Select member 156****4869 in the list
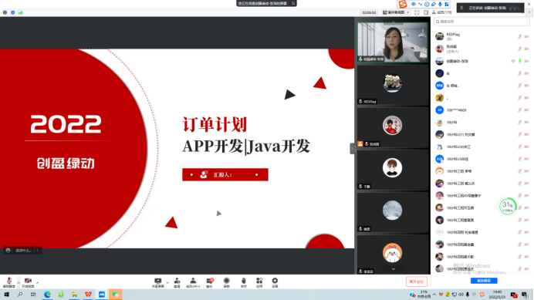Screen dimensions: 534x300 482,110
